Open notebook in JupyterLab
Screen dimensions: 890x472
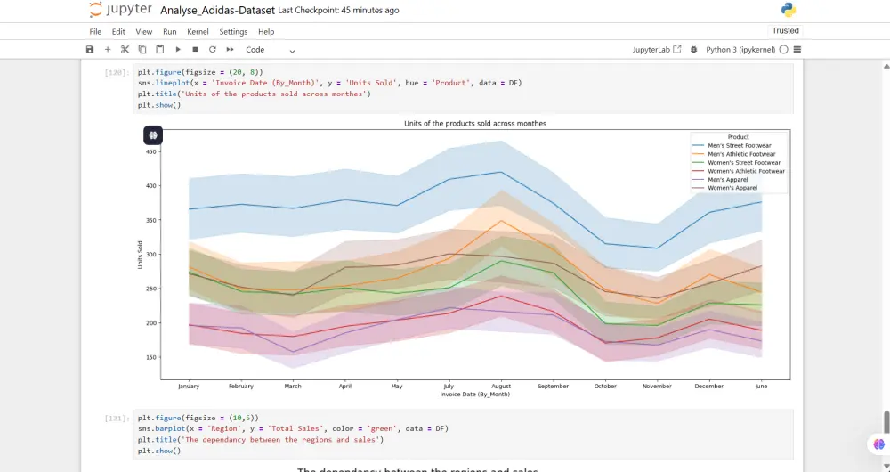pos(657,50)
